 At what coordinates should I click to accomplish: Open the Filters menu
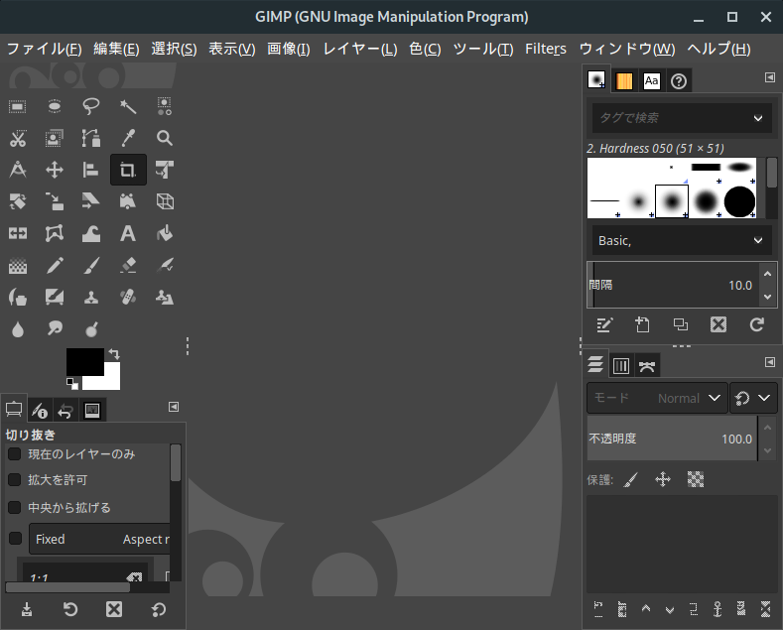545,49
